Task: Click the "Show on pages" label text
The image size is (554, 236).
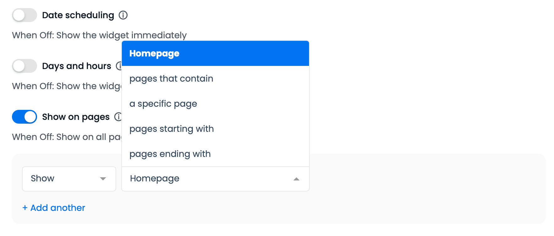Action: click(x=76, y=117)
